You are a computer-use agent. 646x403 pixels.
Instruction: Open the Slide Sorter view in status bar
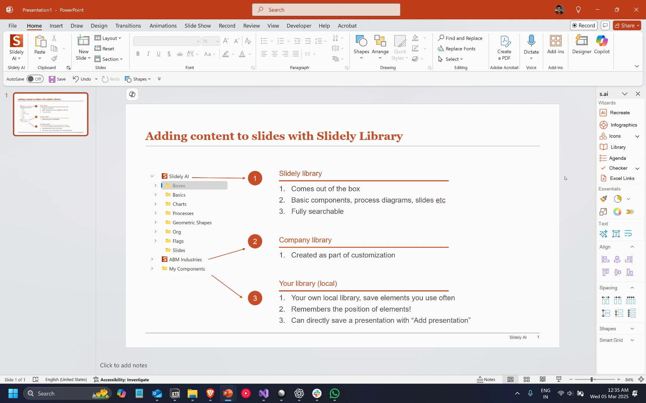(526, 379)
